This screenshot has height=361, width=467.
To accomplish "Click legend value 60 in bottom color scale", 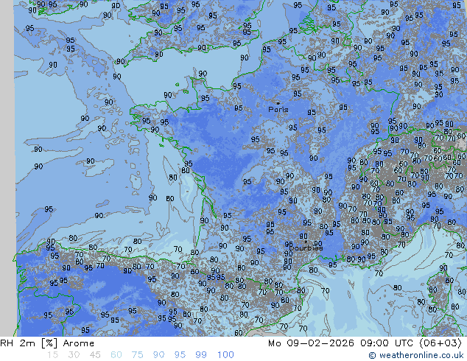I will 116,355.
